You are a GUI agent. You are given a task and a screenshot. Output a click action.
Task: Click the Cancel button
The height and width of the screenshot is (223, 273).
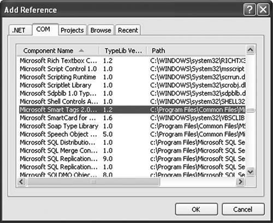coord(243,209)
